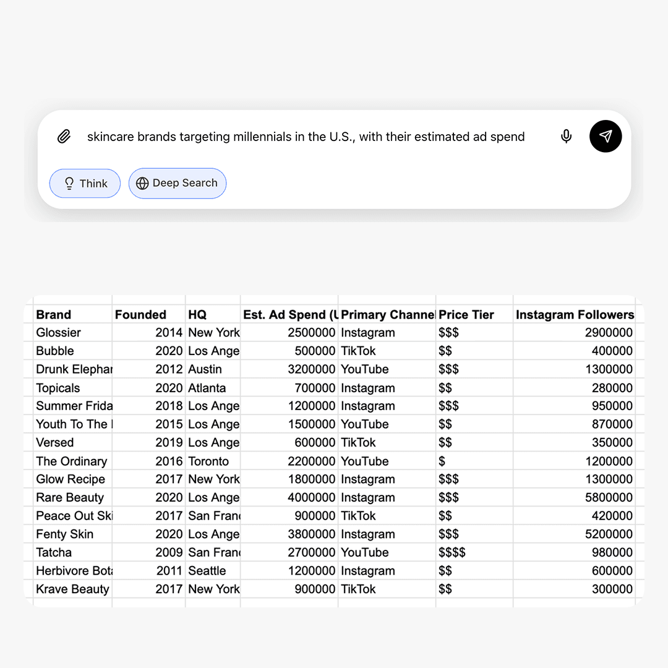Click the Primary Channel header cell

(387, 315)
